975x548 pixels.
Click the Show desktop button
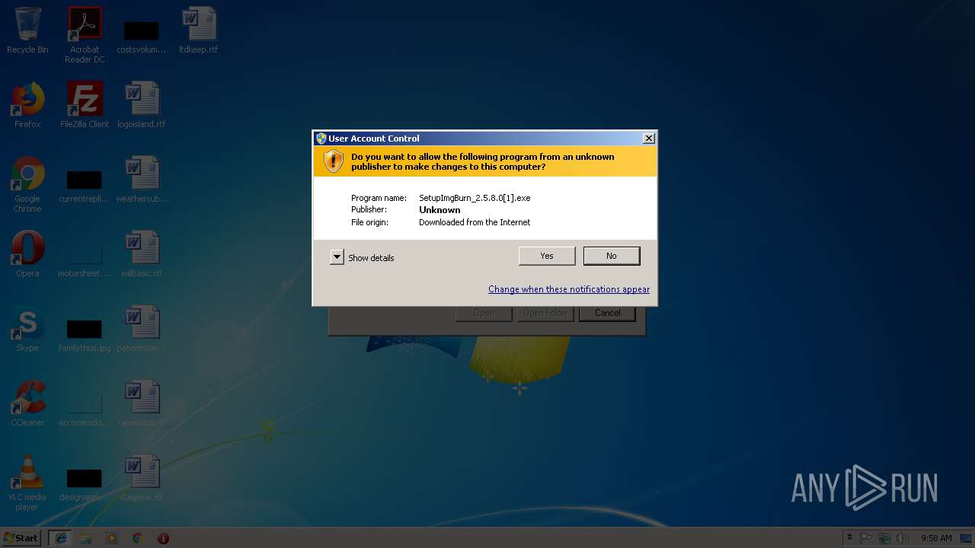click(967, 538)
